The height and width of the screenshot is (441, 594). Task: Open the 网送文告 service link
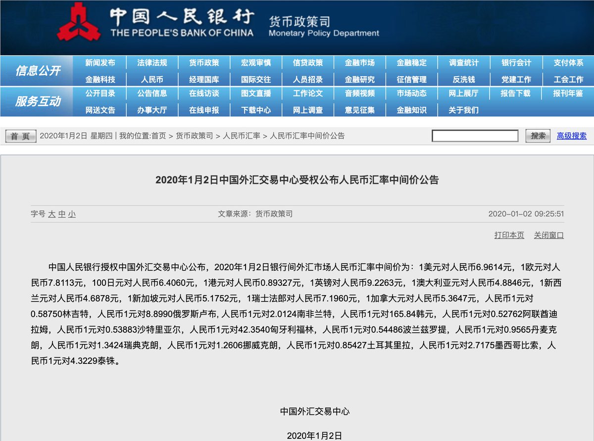pyautogui.click(x=100, y=110)
